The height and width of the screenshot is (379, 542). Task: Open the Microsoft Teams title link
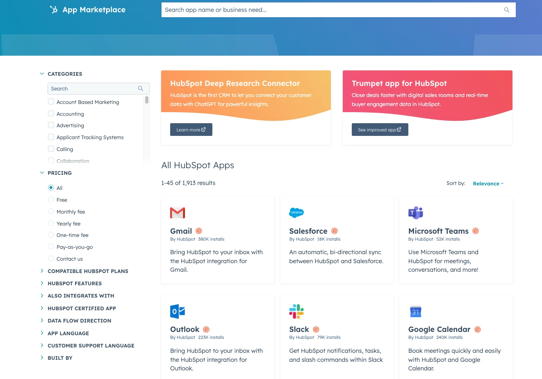pos(438,231)
